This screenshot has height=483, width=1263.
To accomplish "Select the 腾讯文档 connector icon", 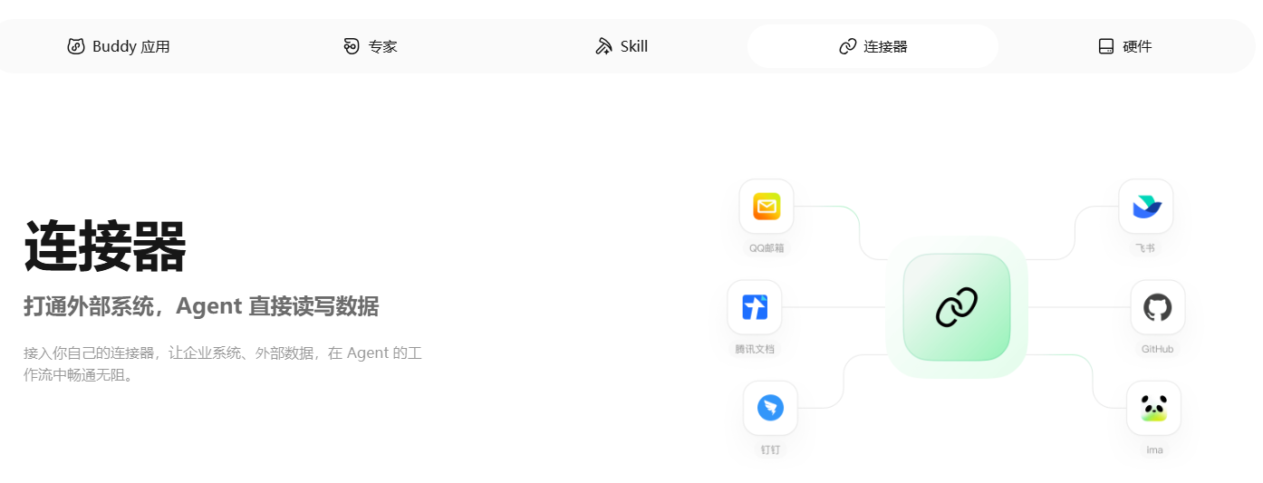I will coord(755,307).
